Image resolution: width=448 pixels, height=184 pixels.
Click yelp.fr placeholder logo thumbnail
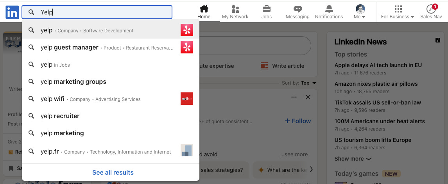pos(187,150)
